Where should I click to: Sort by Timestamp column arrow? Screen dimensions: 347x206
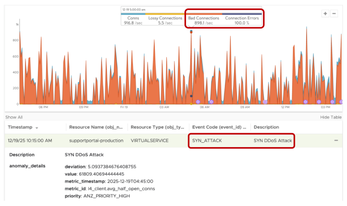pyautogui.click(x=37, y=128)
